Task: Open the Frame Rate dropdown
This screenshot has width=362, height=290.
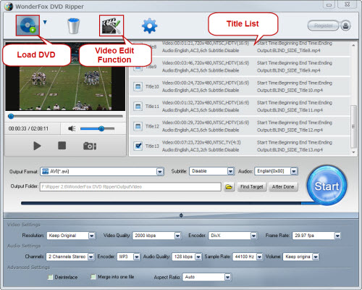Action: pos(337,236)
